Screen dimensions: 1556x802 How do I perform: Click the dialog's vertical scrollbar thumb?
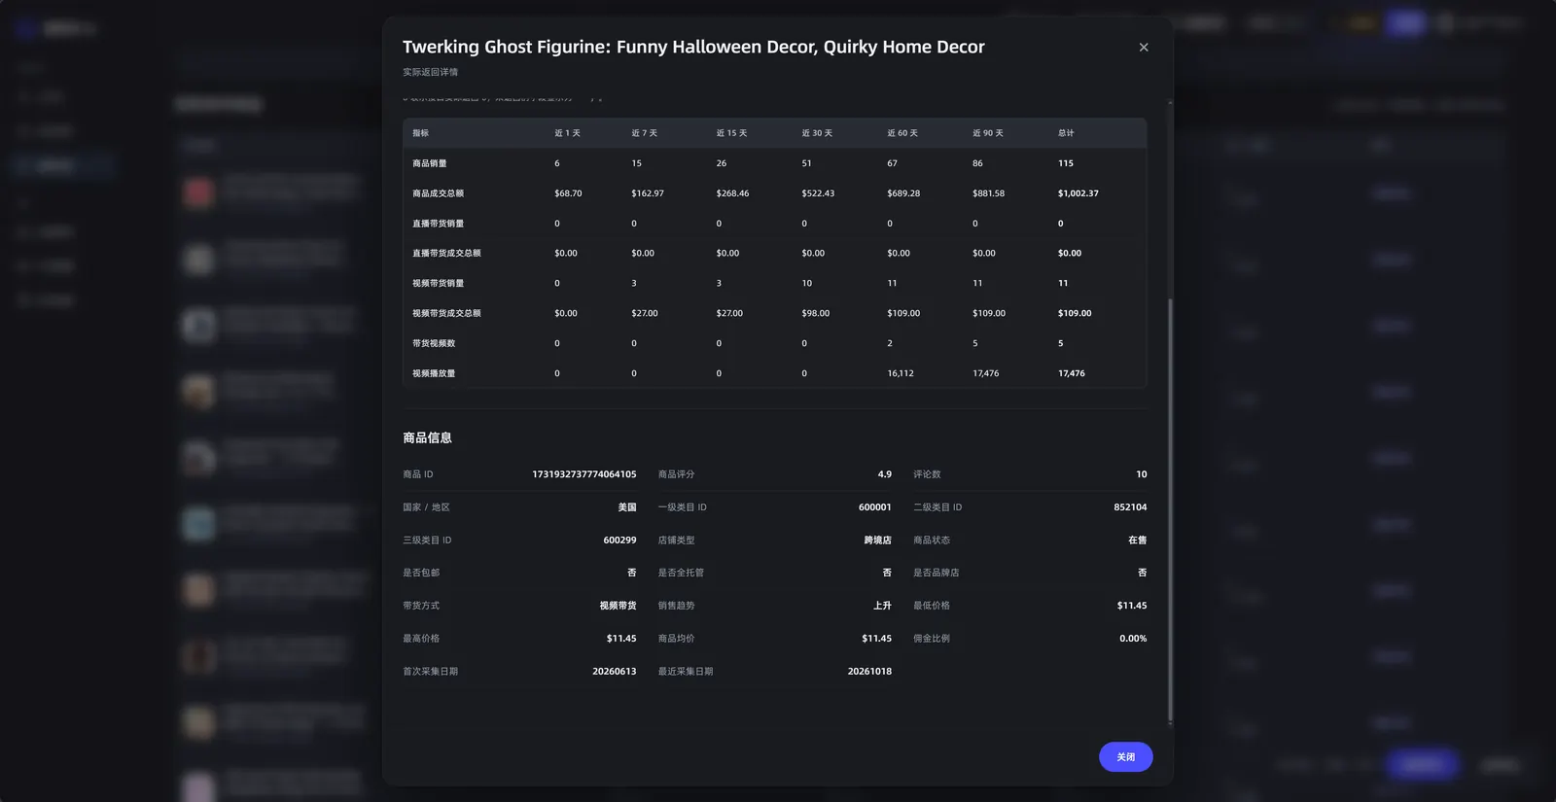click(1170, 511)
